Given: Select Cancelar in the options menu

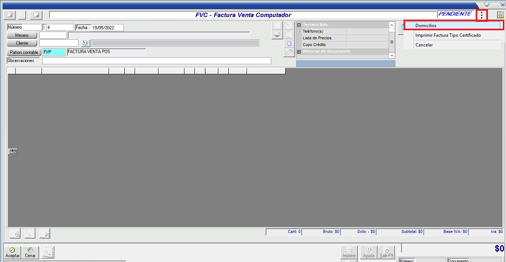Looking at the screenshot, I should (424, 45).
